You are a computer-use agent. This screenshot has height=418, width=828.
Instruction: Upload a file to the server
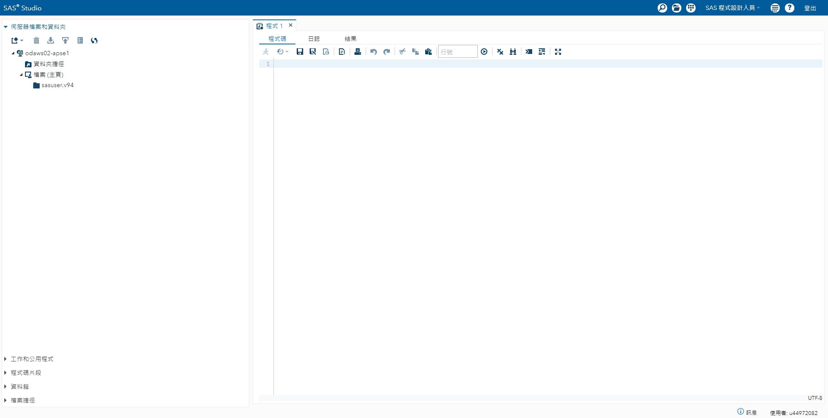[x=65, y=41]
